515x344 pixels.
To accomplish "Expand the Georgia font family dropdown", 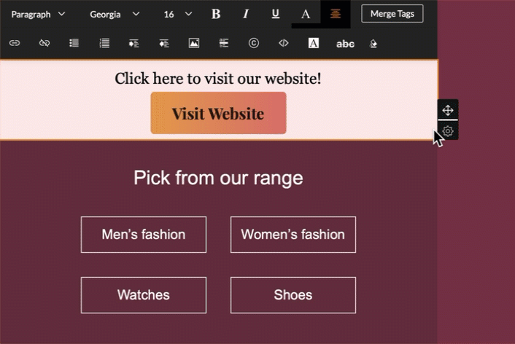I will coord(115,14).
